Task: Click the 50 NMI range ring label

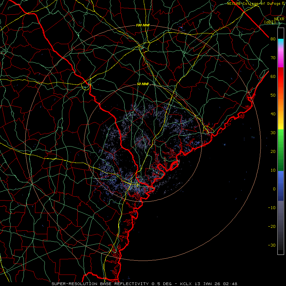Action: [143, 84]
